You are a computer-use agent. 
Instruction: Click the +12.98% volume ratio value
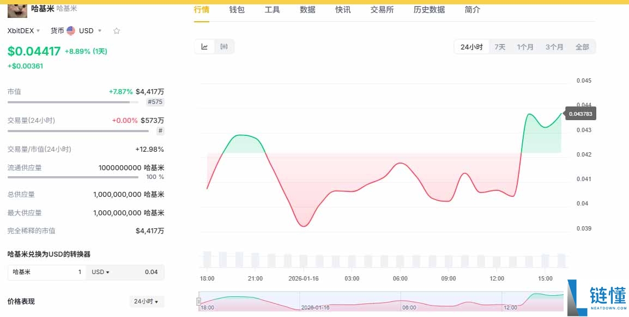[150, 150]
